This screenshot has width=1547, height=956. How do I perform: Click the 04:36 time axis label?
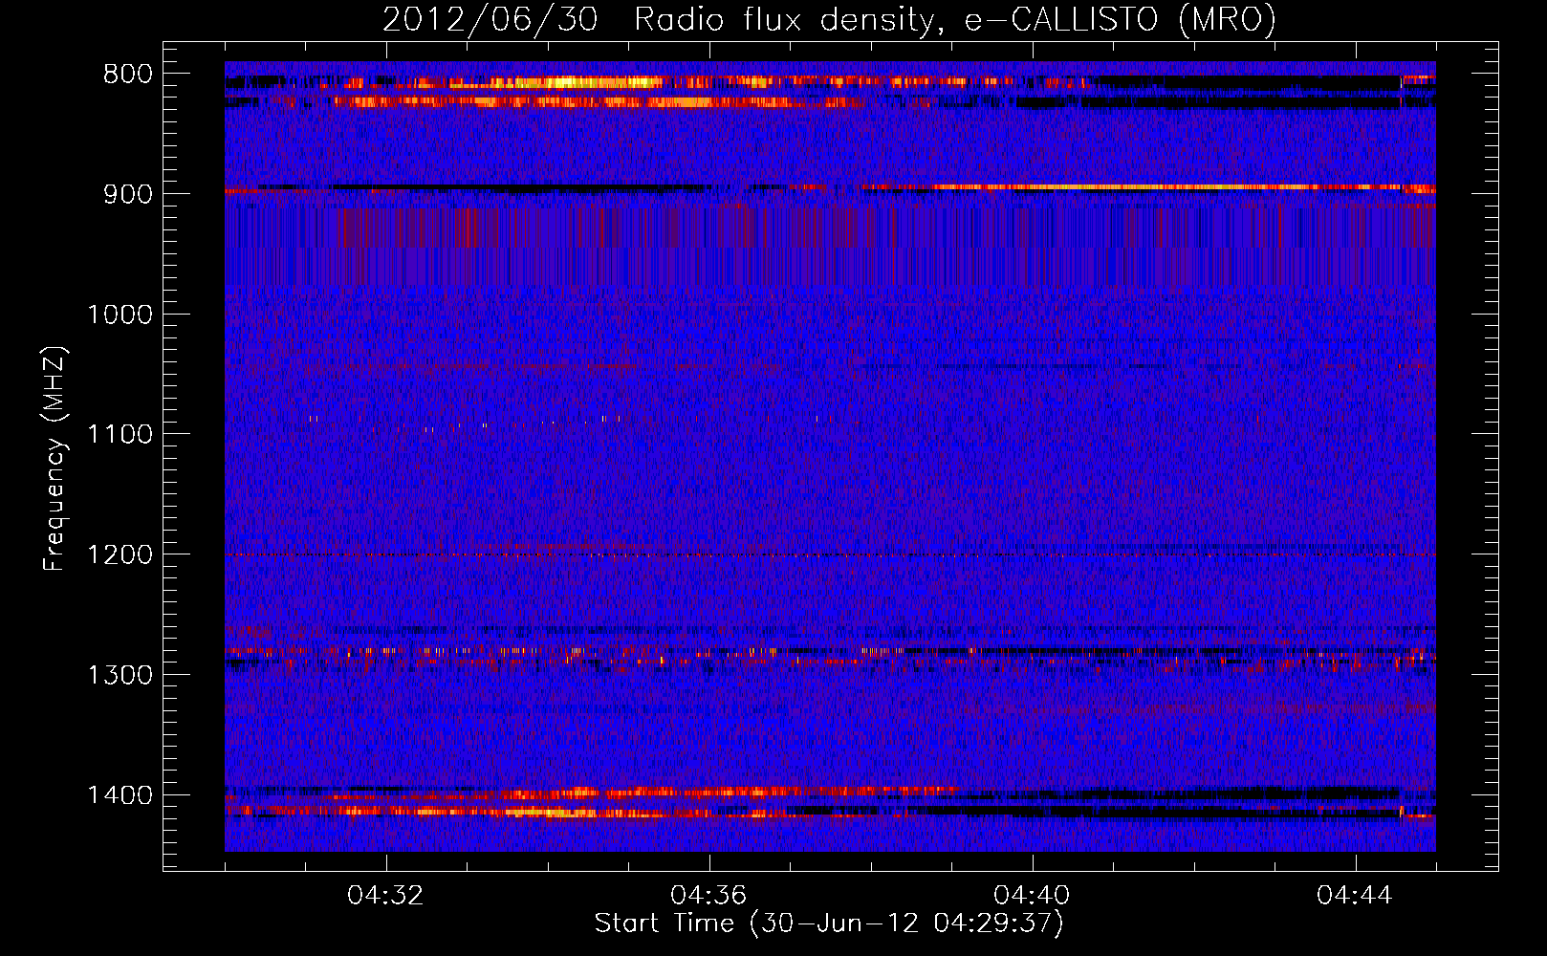709,896
